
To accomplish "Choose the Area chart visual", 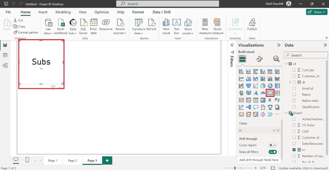I will point(249,79).
